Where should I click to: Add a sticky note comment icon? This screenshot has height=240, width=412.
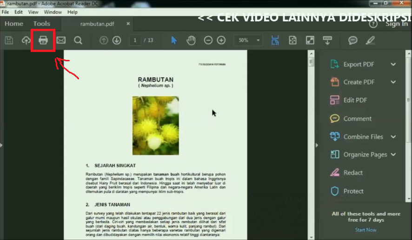tap(352, 40)
